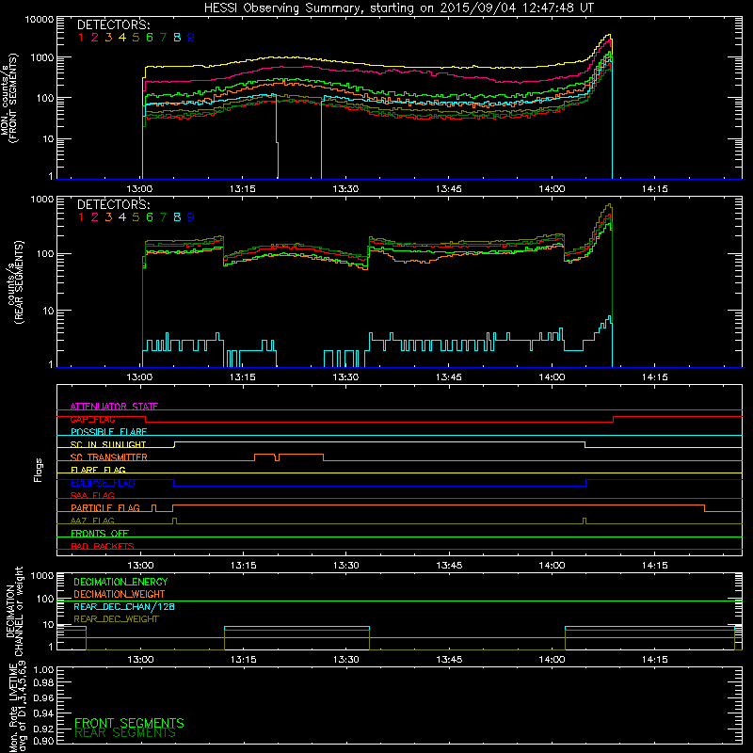753x753 pixels.
Task: Select detector 5 in front segments legend
Action: click(x=136, y=38)
